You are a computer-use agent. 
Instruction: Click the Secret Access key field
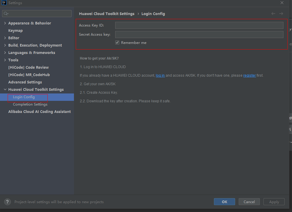click(x=199, y=34)
